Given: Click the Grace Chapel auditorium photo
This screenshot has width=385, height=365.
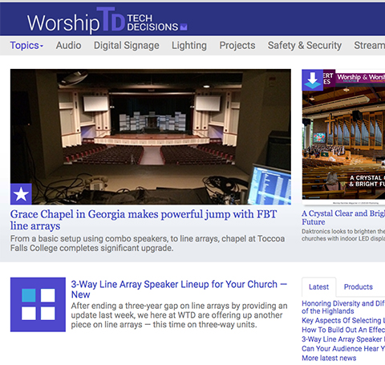Looking at the screenshot, I should point(151,137).
